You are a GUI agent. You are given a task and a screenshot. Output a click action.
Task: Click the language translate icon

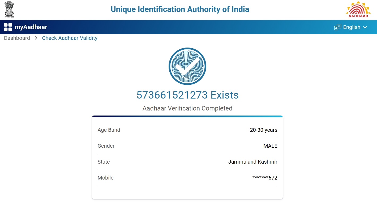coord(337,27)
